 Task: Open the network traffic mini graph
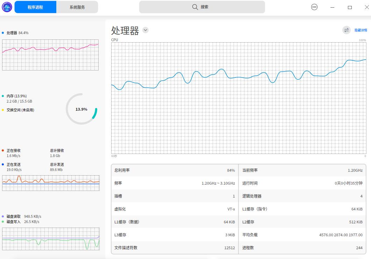click(x=51, y=183)
